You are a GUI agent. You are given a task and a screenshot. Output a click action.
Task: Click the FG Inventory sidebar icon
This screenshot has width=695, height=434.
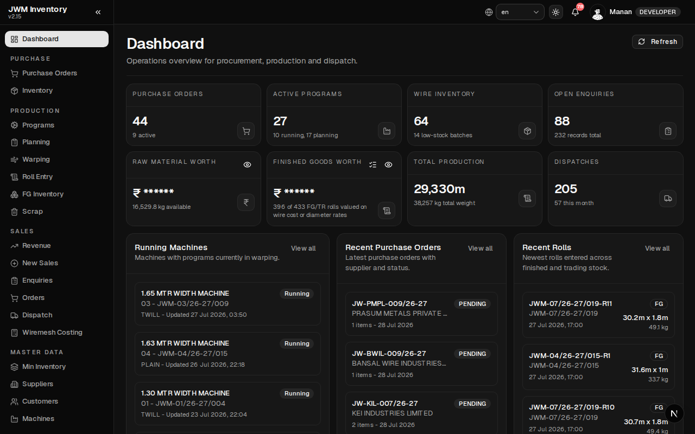(15, 194)
